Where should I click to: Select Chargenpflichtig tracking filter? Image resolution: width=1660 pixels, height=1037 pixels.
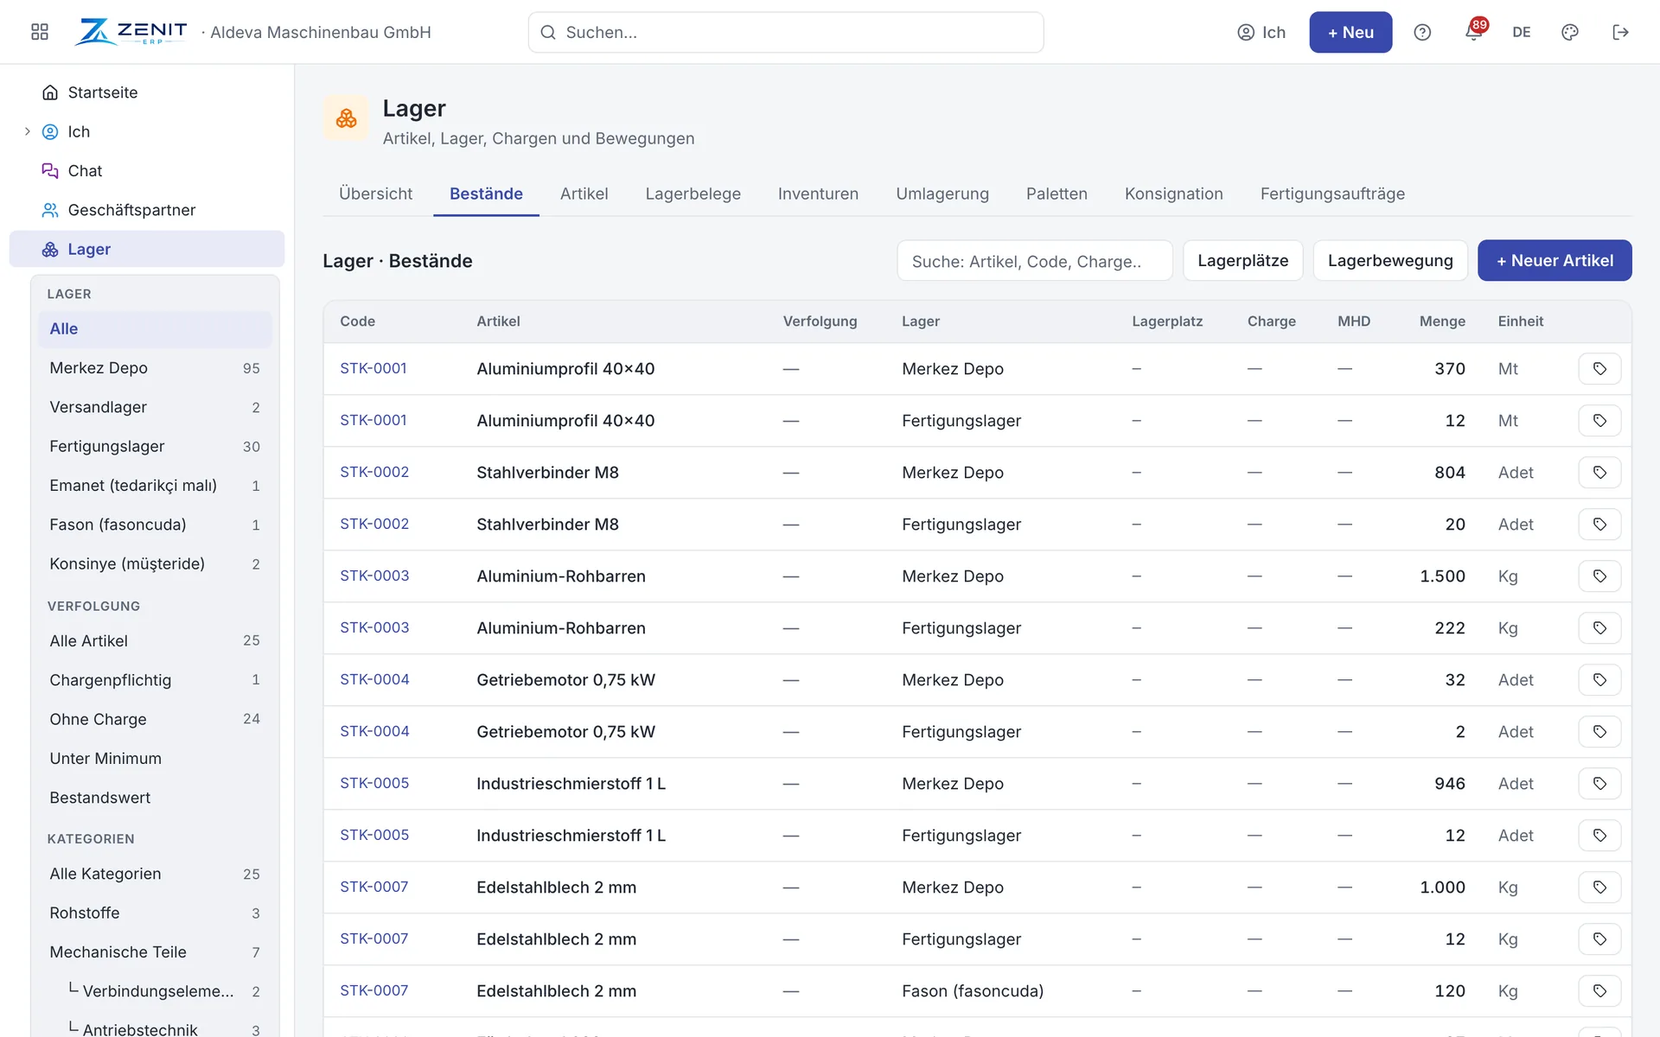pos(155,680)
